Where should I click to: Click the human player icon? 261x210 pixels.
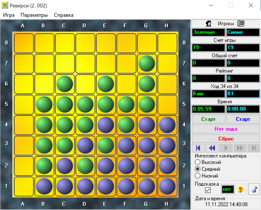pos(208,24)
